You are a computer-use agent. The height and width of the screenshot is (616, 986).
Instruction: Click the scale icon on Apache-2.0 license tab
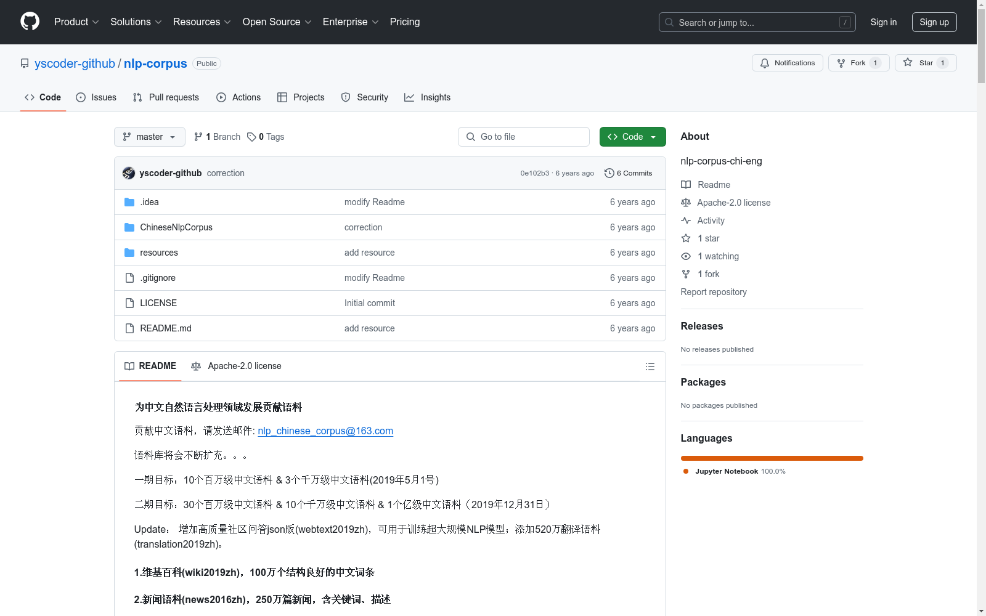point(196,367)
